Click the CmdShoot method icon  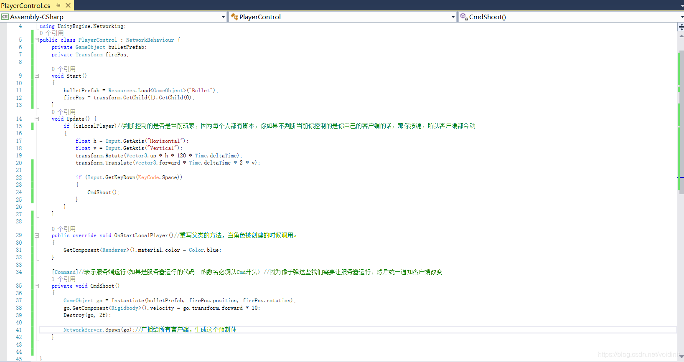tap(464, 17)
